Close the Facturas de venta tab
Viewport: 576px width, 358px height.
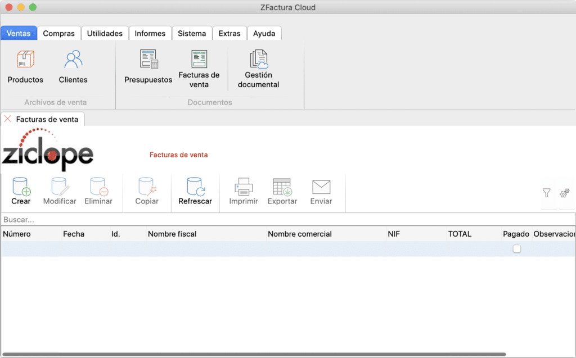7,119
